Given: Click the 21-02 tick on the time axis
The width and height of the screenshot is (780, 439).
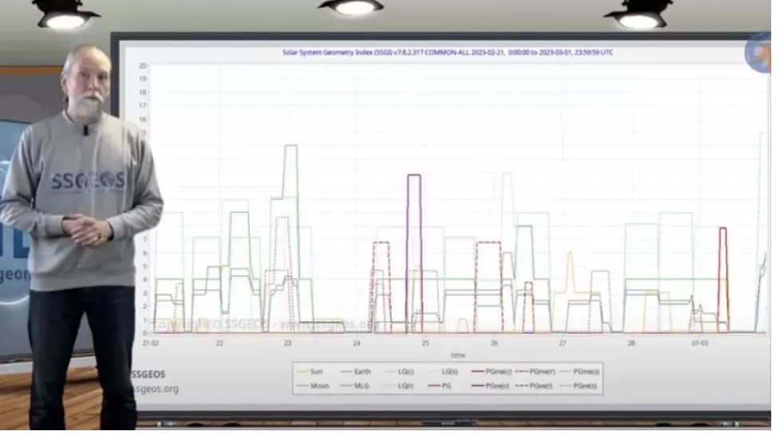Looking at the screenshot, I should [x=151, y=343].
